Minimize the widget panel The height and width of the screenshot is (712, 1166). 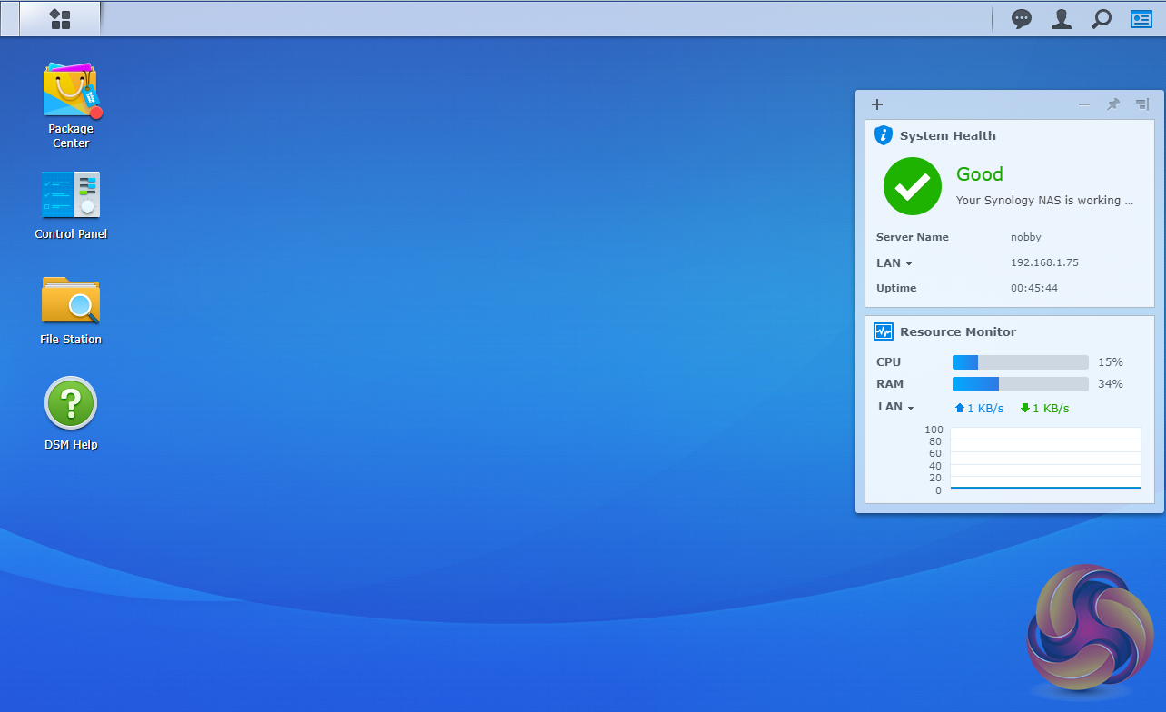(x=1084, y=104)
